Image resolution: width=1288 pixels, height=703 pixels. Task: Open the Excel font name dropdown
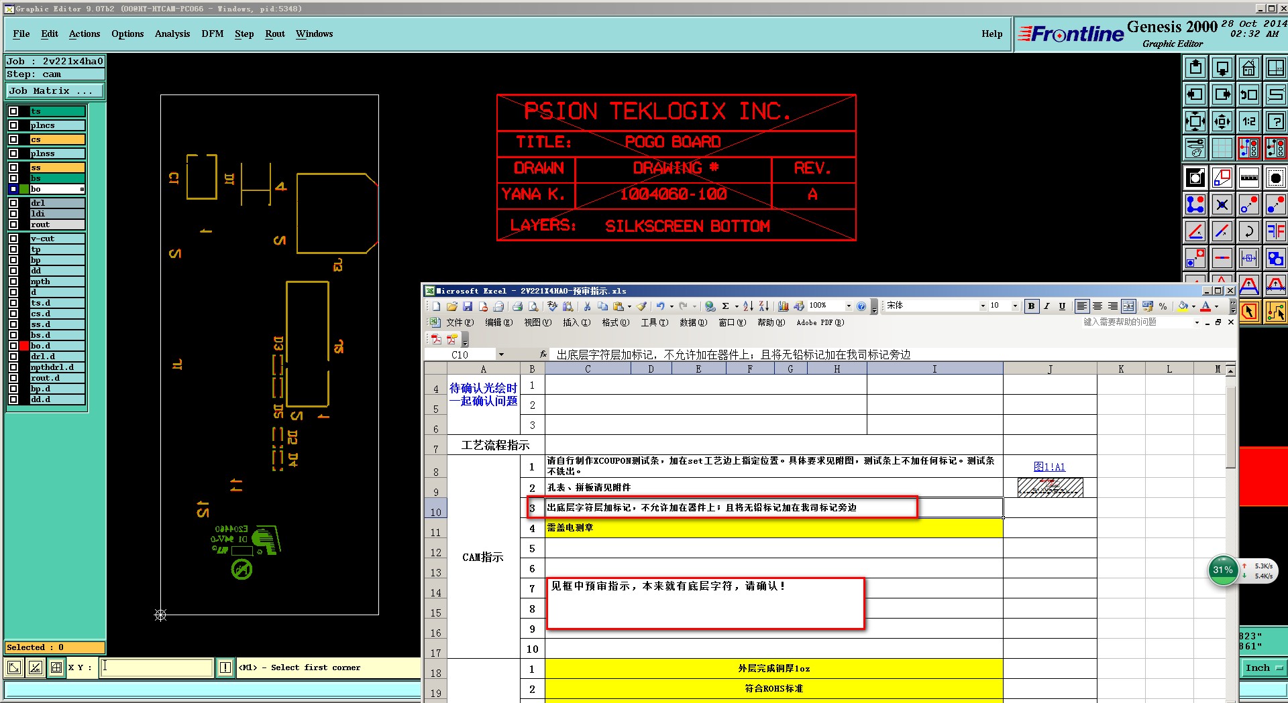pyautogui.click(x=983, y=306)
